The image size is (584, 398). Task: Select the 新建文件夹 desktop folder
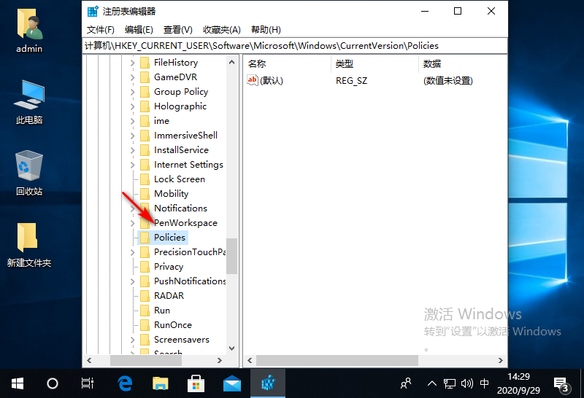pyautogui.click(x=29, y=245)
